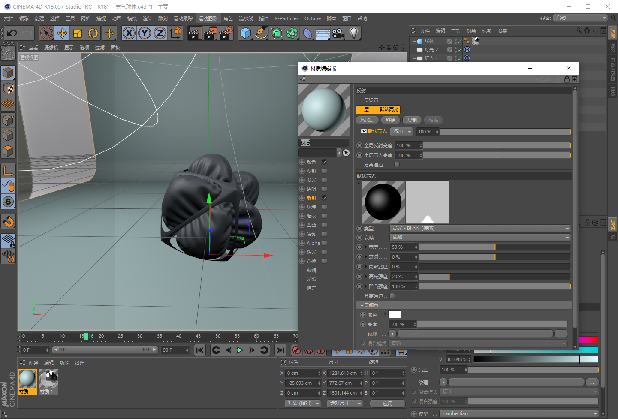The height and width of the screenshot is (419, 618).
Task: Select the Rotate tool
Action: point(93,33)
